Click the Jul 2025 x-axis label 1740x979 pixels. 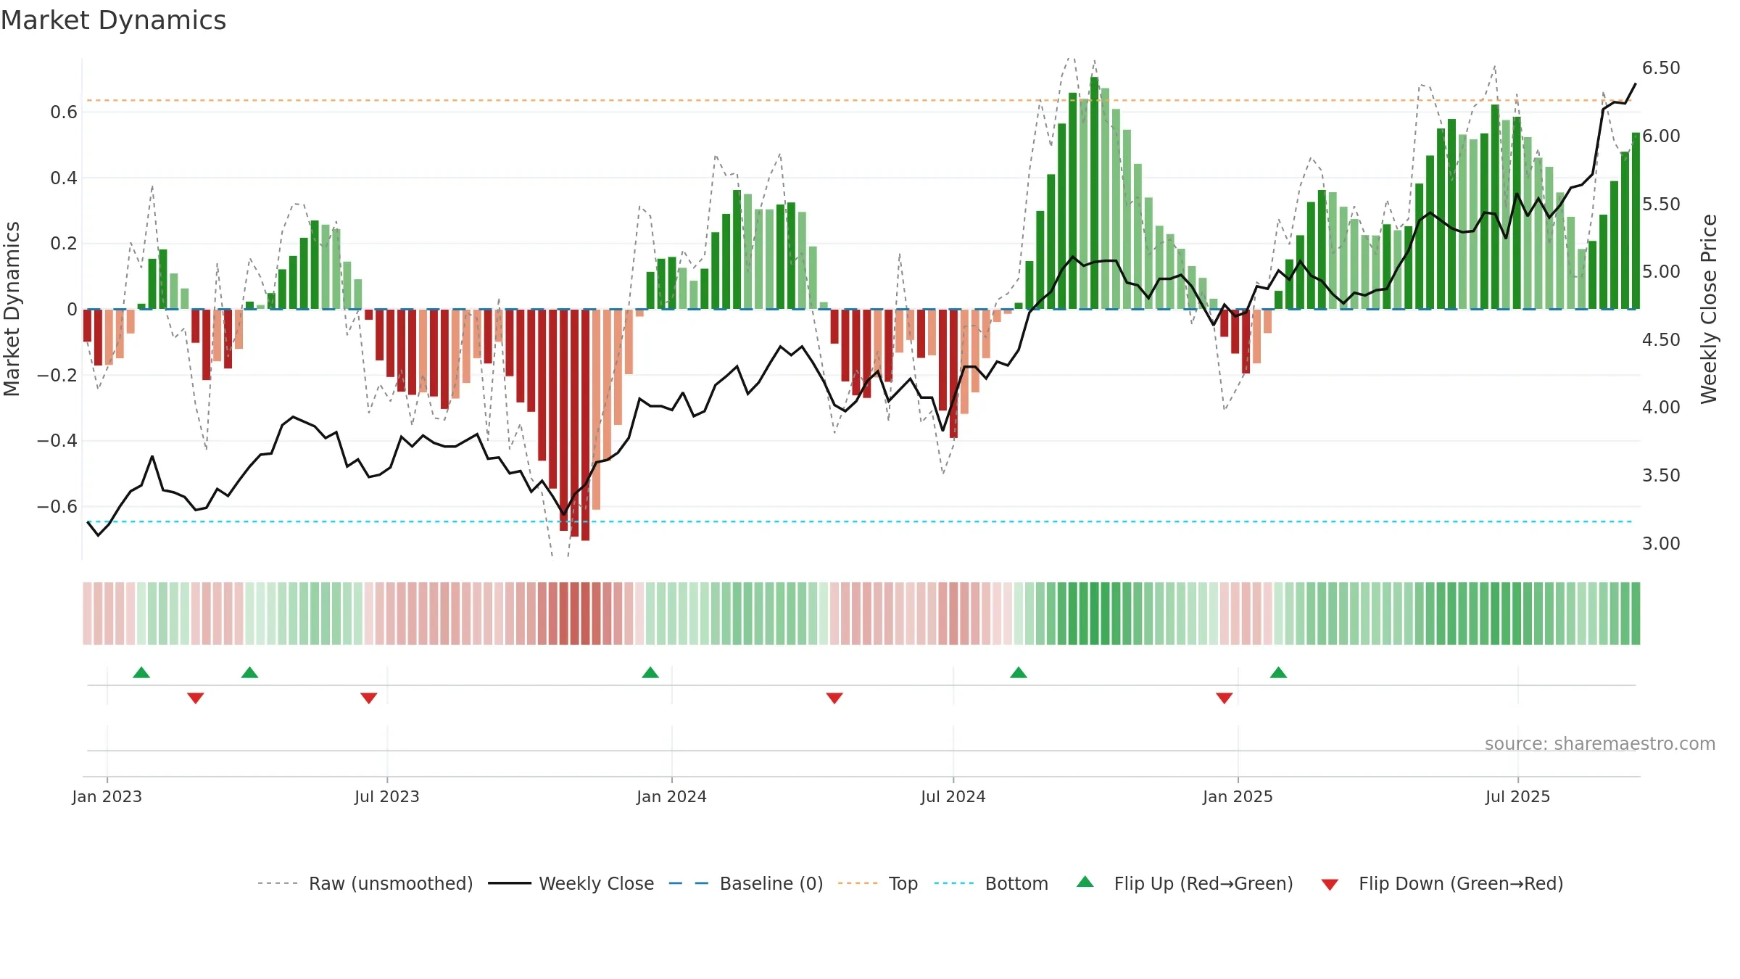tap(1518, 796)
